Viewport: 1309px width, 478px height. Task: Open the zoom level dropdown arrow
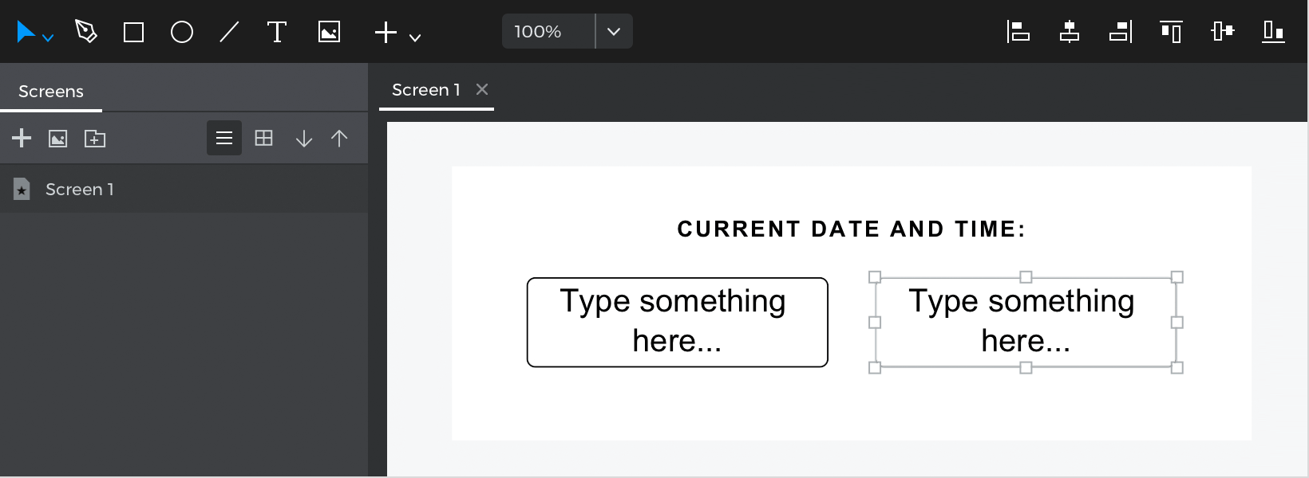click(614, 32)
